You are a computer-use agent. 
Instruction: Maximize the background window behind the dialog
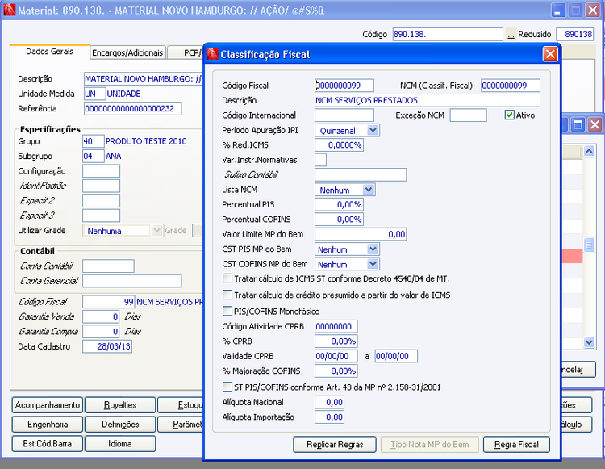click(578, 124)
